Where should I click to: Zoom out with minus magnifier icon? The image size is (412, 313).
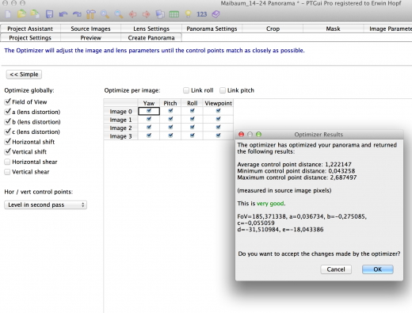point(119,14)
